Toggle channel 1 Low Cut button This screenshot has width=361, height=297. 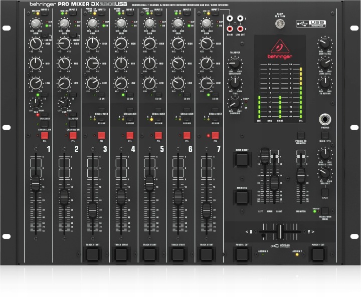click(45, 35)
